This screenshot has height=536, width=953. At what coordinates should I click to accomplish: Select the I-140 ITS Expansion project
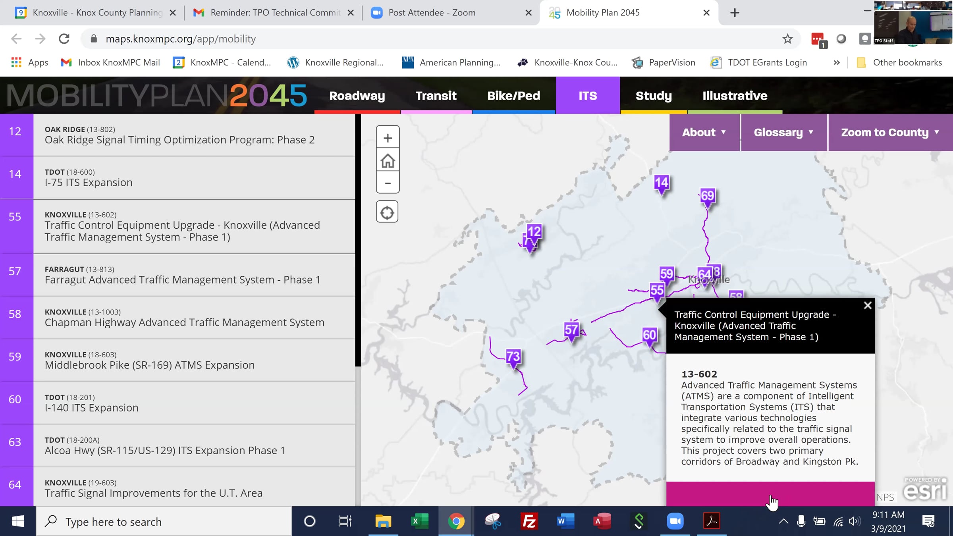(177, 403)
